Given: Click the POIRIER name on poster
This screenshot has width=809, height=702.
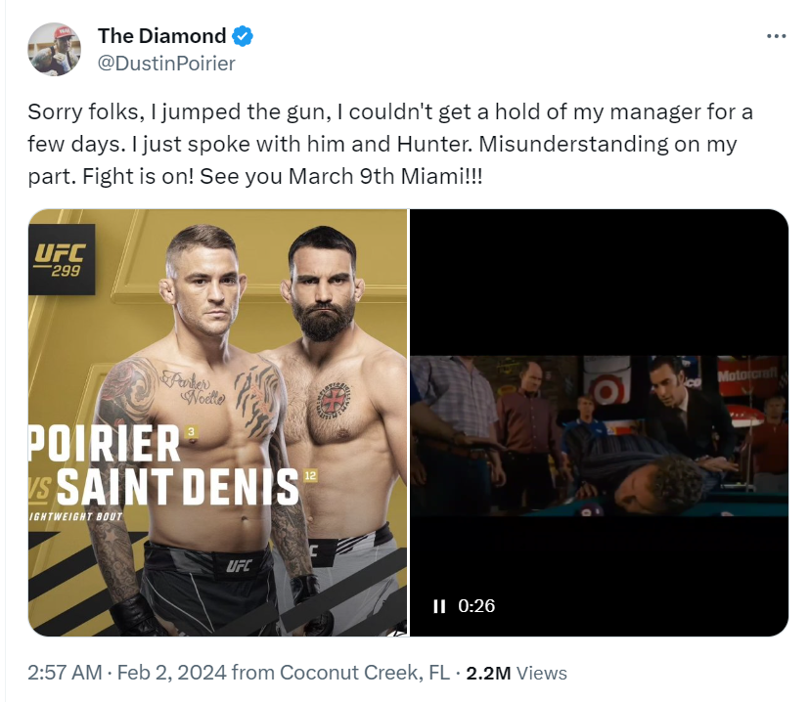Looking at the screenshot, I should pyautogui.click(x=104, y=445).
